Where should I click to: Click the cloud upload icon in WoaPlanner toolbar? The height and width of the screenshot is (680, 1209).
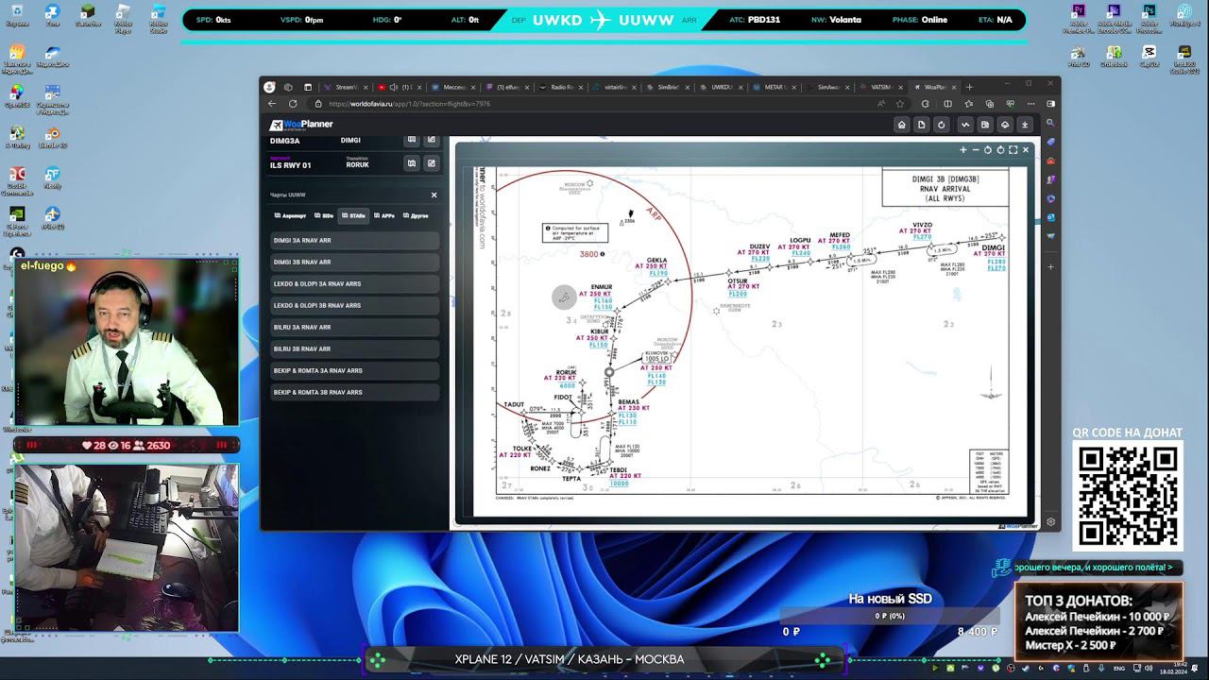pyautogui.click(x=1005, y=125)
